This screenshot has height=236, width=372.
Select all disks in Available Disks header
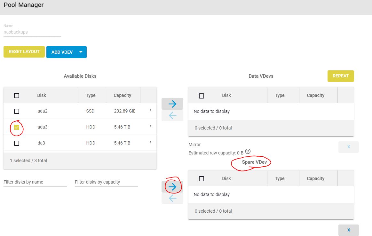(x=17, y=96)
